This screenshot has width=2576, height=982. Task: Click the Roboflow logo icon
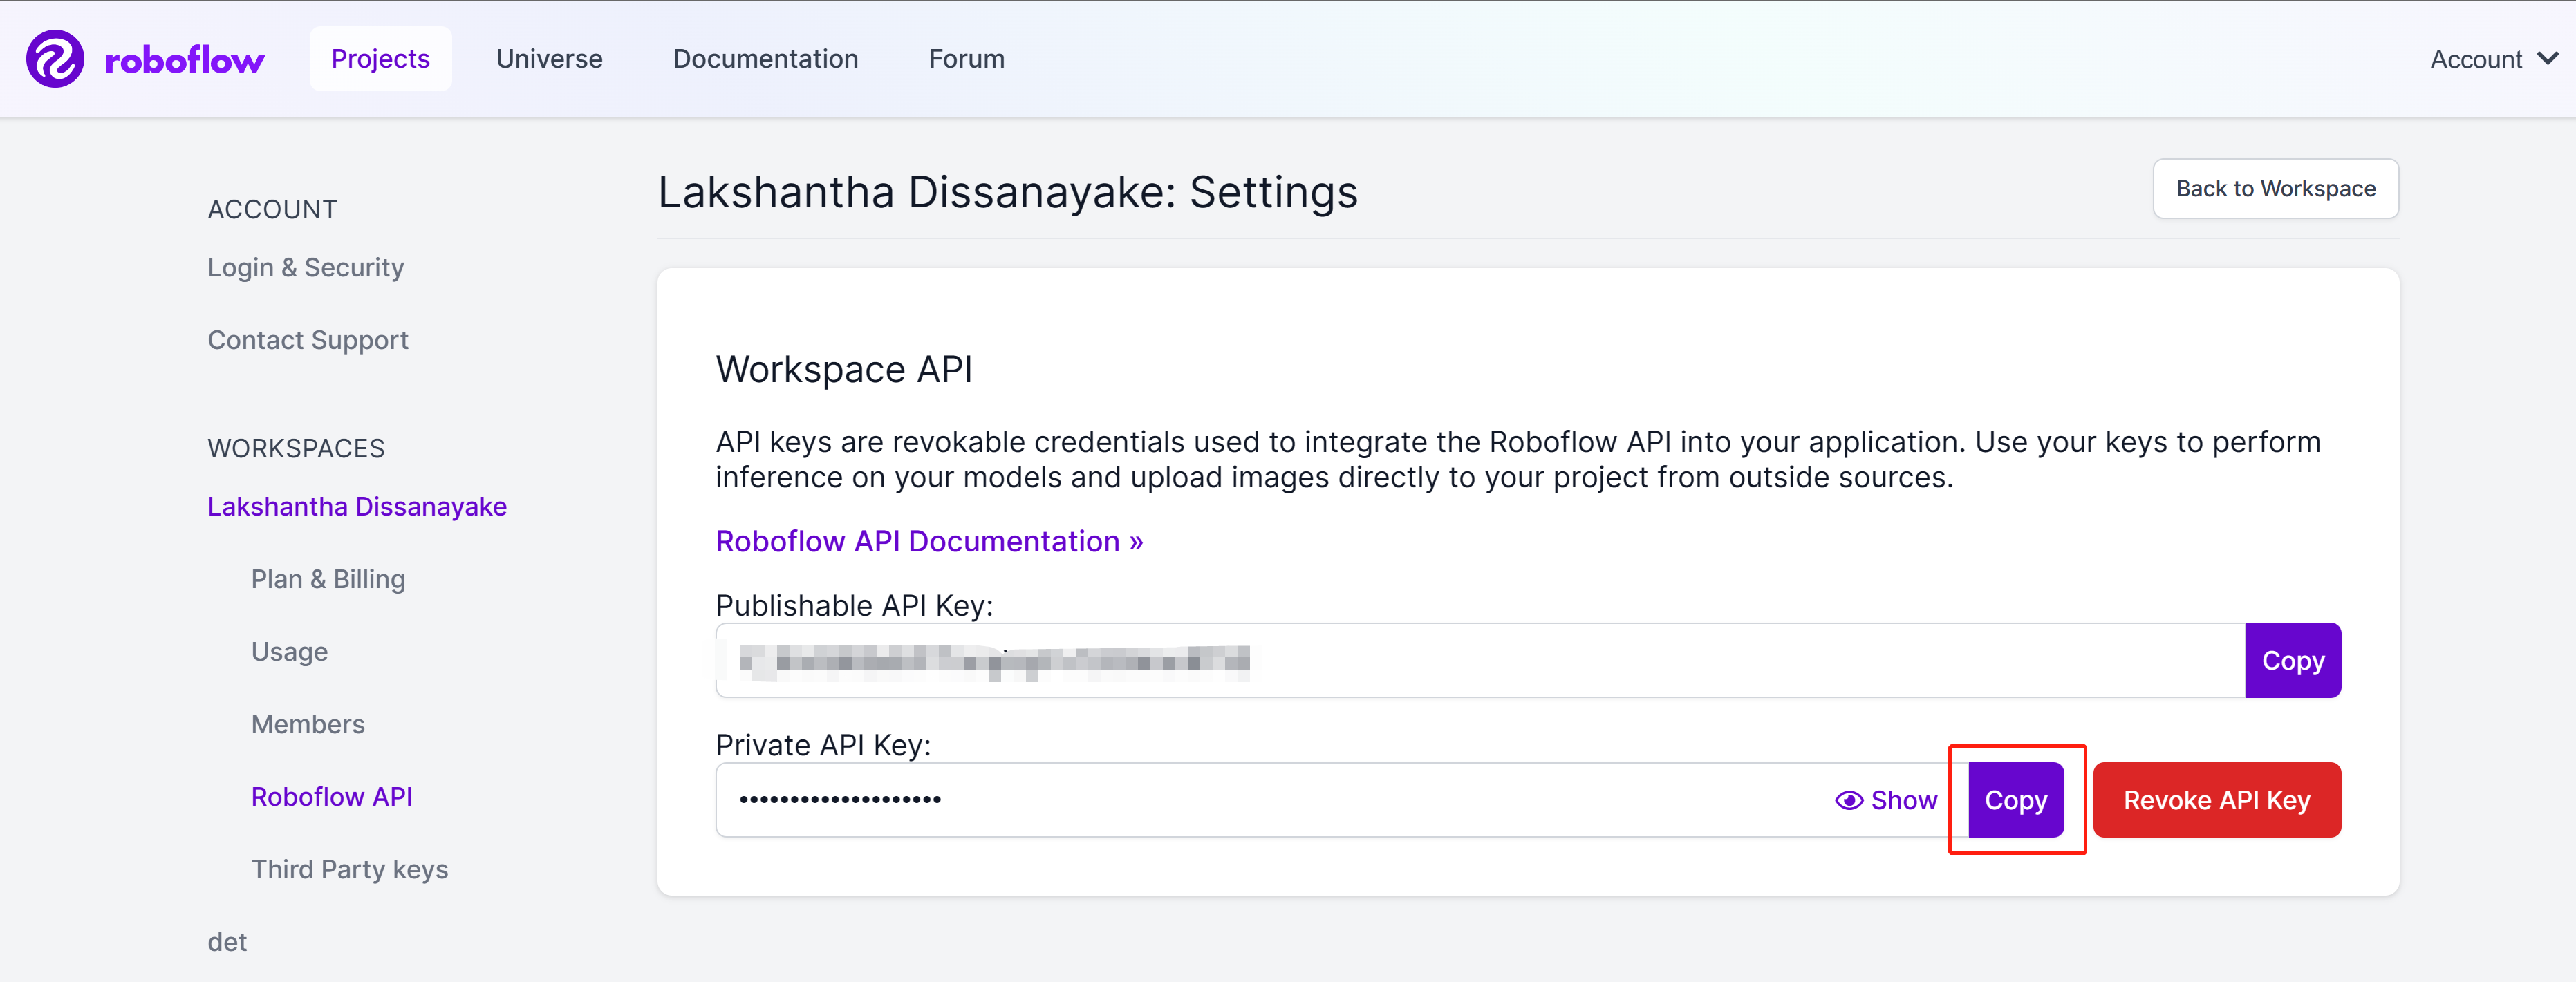pos(55,59)
